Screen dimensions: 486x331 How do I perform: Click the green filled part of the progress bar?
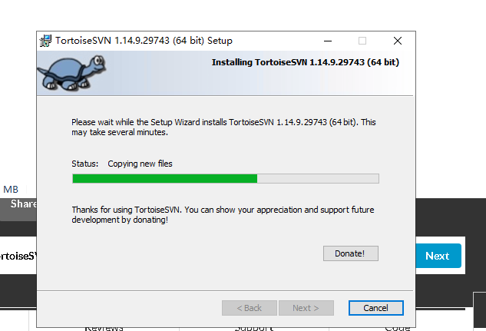(164, 178)
